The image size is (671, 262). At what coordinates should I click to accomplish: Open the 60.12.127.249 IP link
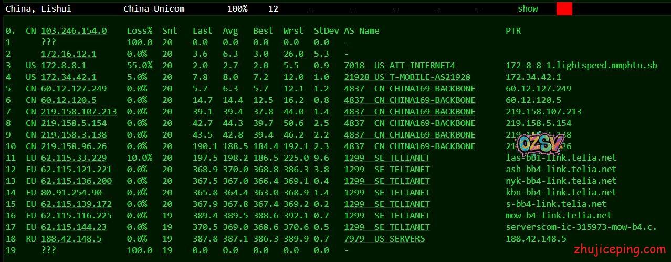74,89
